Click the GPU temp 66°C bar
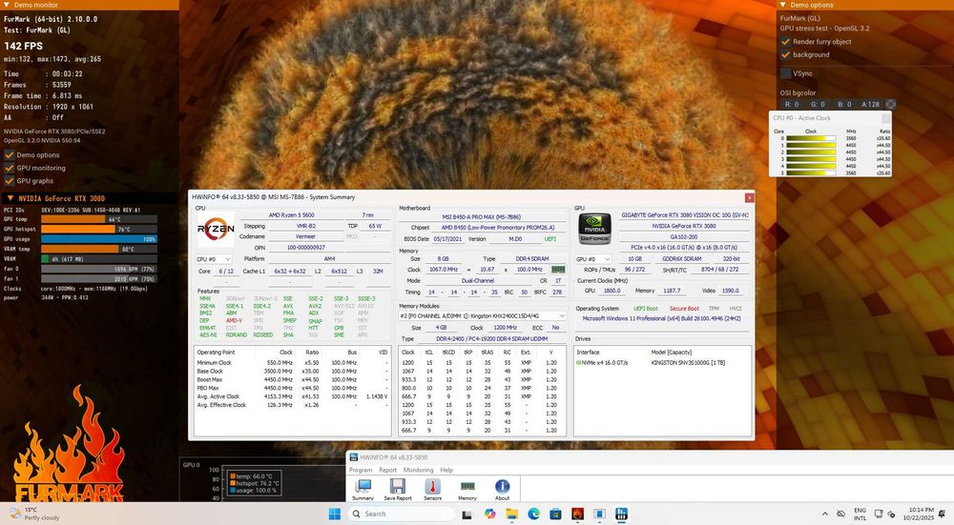 [x=99, y=219]
